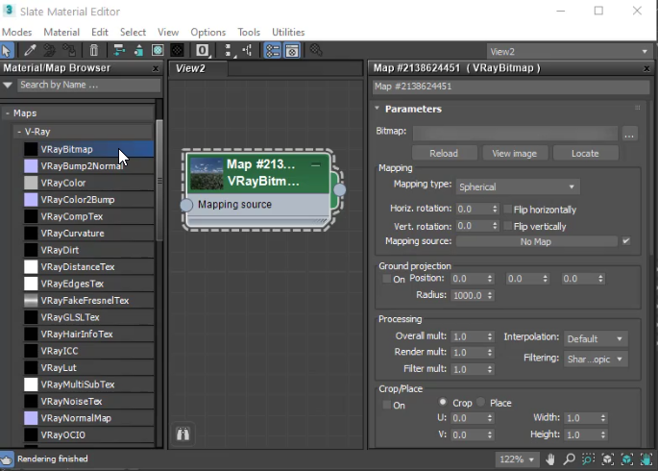
Task: Open the Modes menu
Action: pos(16,32)
